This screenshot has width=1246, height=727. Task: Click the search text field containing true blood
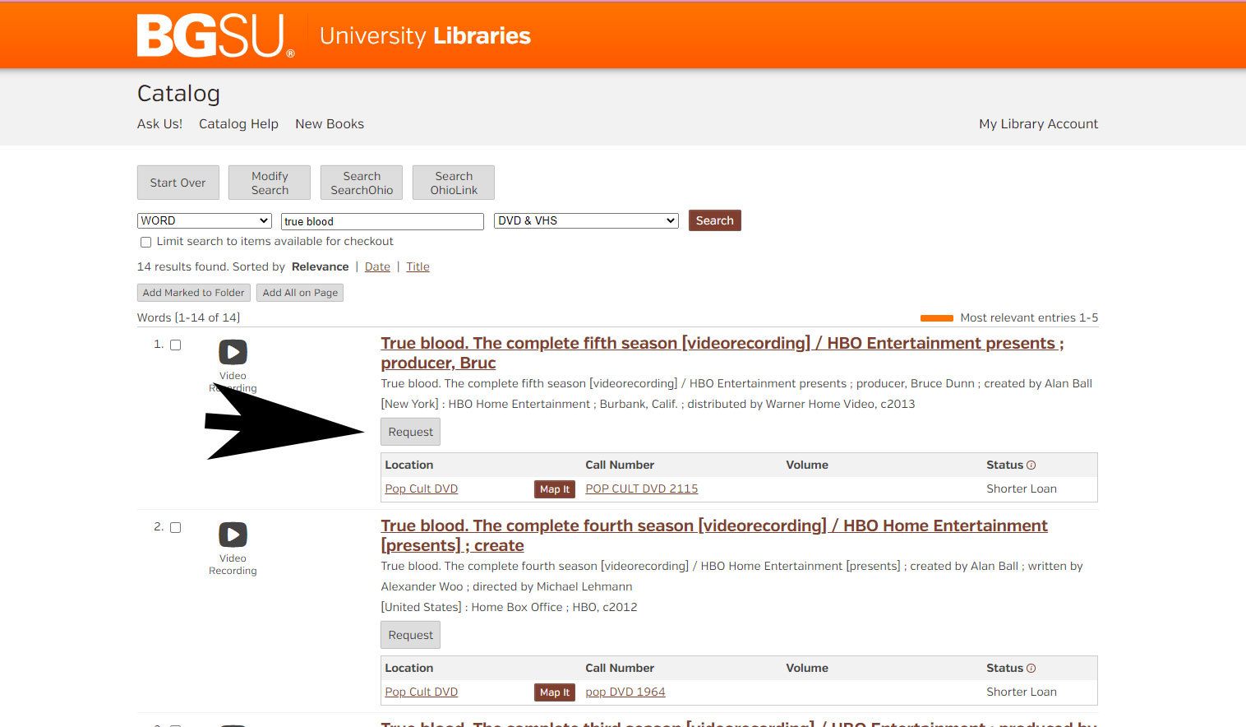click(382, 222)
